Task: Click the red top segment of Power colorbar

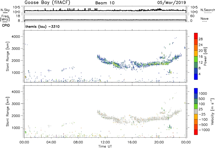Action: click(x=196, y=36)
